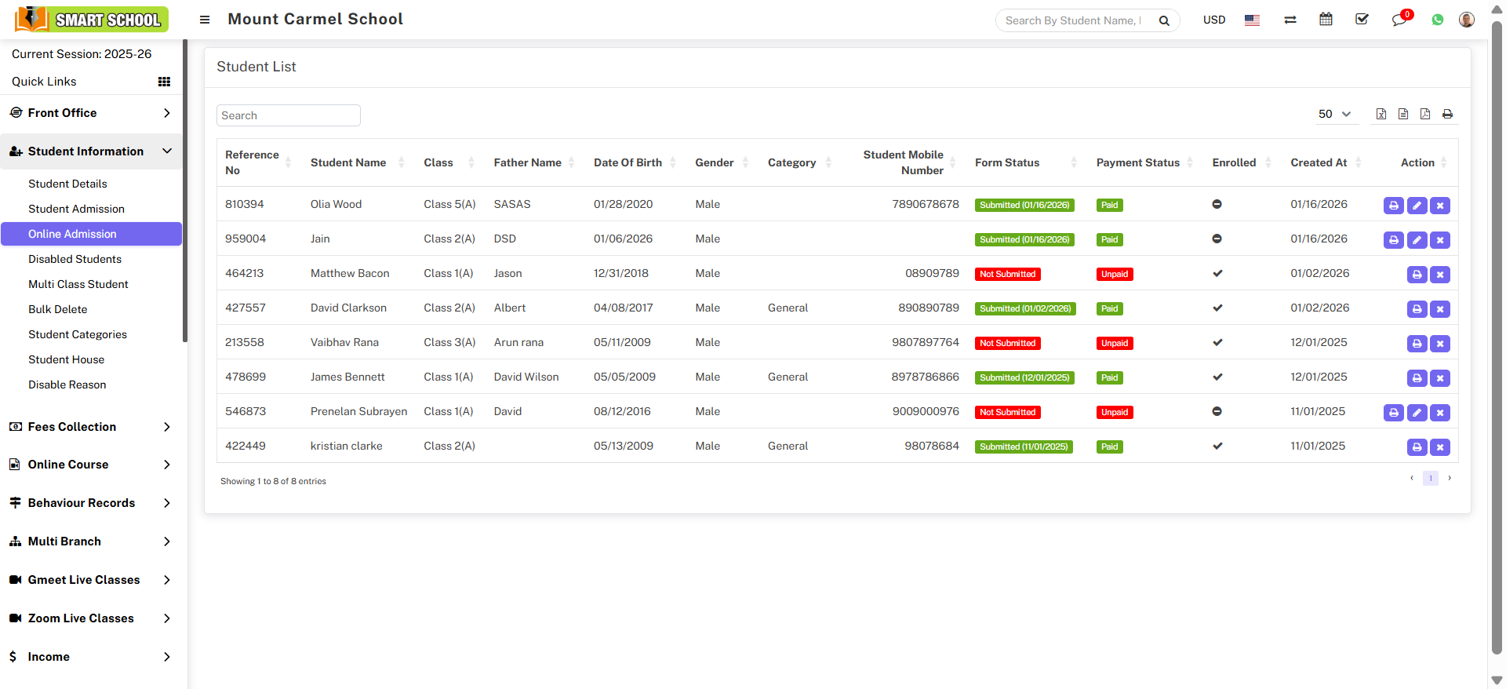1506x689 pixels.
Task: Click the switch arrows icon in header
Action: pyautogui.click(x=1290, y=20)
